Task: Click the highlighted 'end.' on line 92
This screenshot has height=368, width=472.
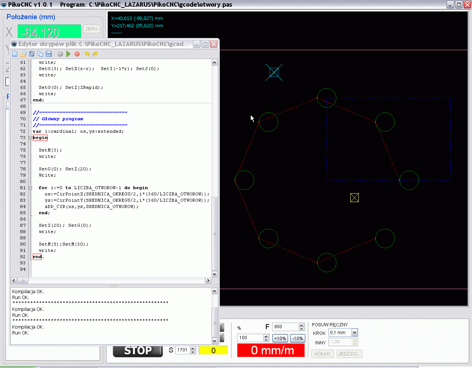Action: coord(38,257)
